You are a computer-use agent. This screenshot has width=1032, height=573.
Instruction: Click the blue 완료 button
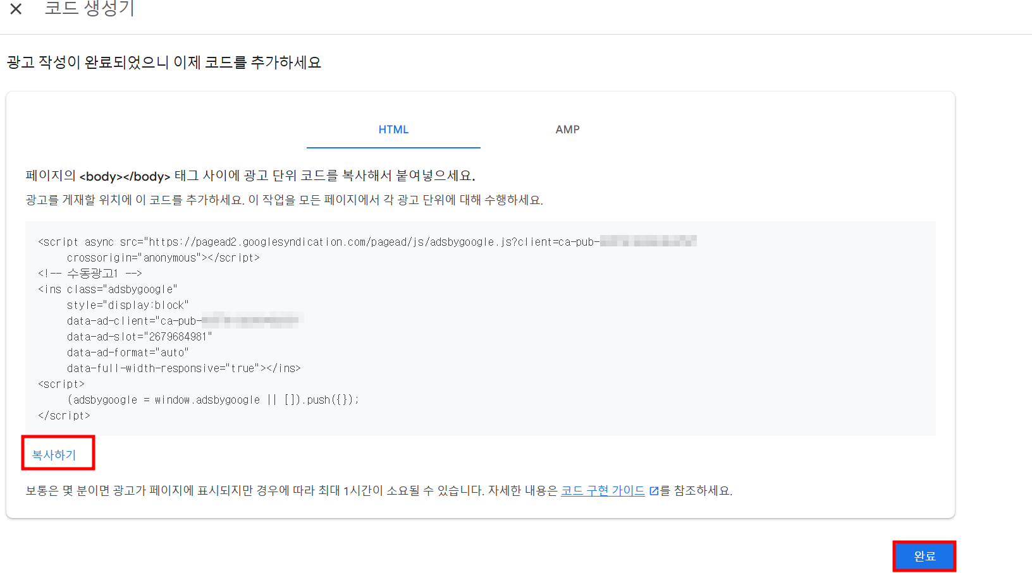coord(924,556)
